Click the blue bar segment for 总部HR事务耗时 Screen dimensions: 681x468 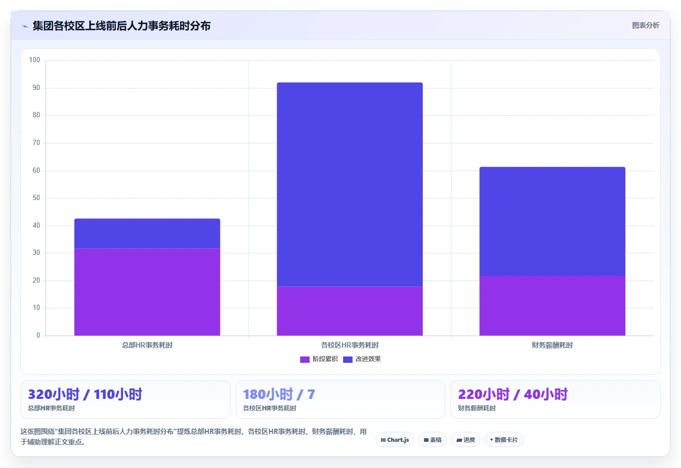(x=147, y=233)
